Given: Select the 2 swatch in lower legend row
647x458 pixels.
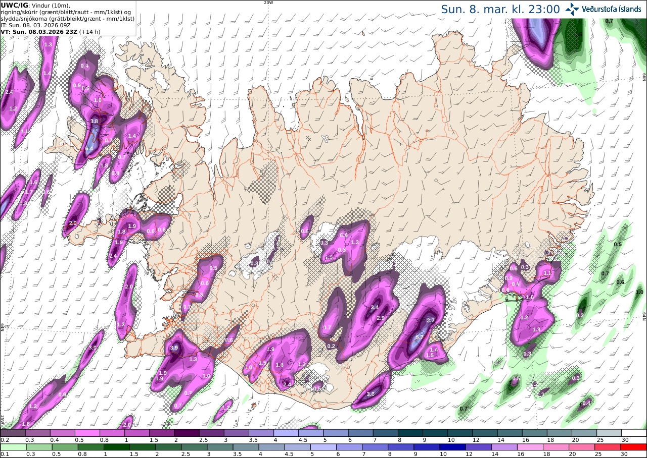Looking at the screenshot, I should [168, 447].
